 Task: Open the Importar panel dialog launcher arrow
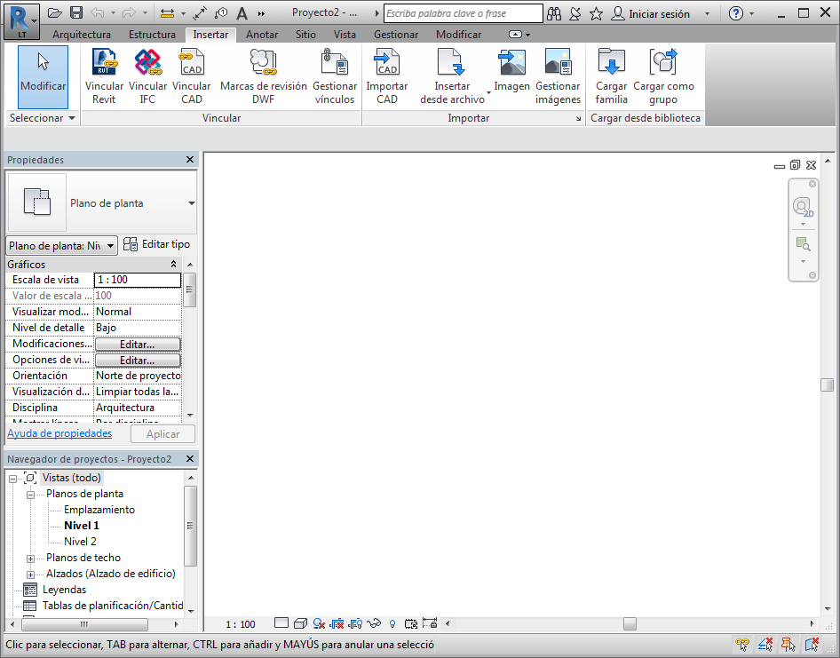(579, 119)
